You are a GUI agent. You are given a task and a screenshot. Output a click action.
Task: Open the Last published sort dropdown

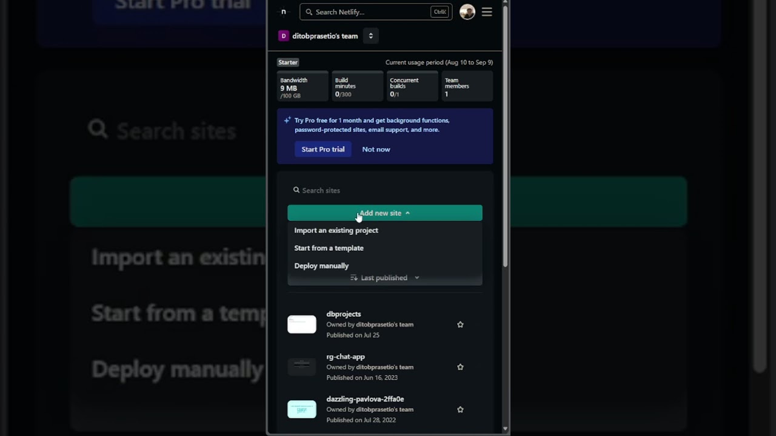point(385,278)
